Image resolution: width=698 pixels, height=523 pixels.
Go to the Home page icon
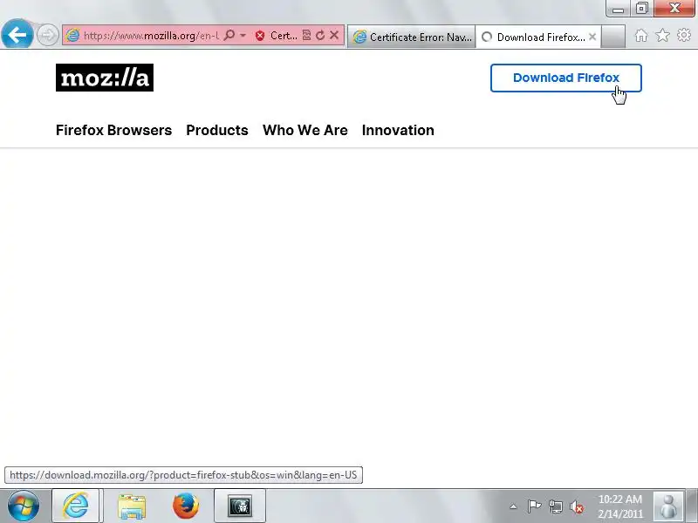coord(641,35)
